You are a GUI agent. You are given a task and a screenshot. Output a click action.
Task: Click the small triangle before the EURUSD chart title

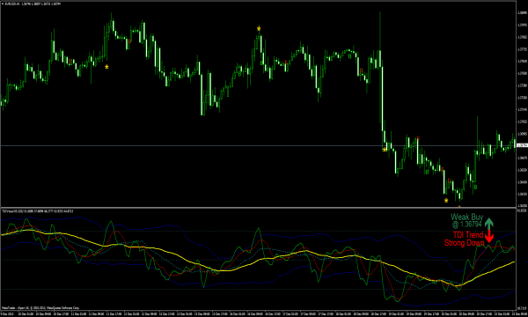tap(3, 4)
